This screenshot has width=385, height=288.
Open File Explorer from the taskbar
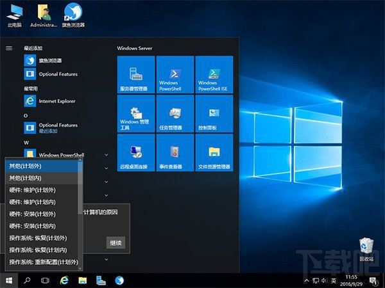83,280
